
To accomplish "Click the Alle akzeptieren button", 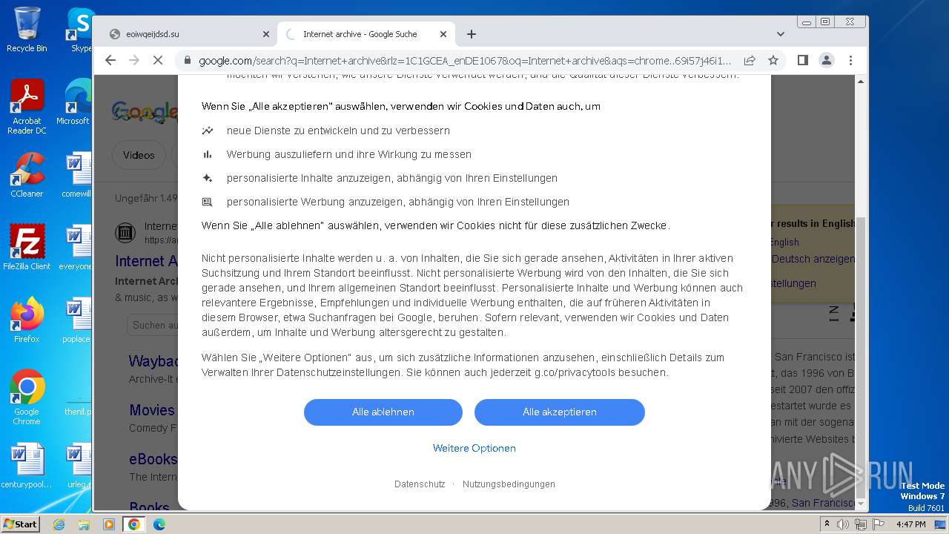I will [560, 412].
